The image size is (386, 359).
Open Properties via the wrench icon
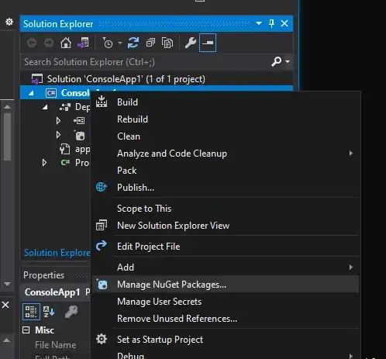pos(191,43)
